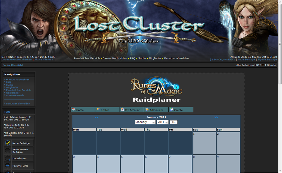
Task: Click Suche in top menu bar
Action: (x=142, y=58)
